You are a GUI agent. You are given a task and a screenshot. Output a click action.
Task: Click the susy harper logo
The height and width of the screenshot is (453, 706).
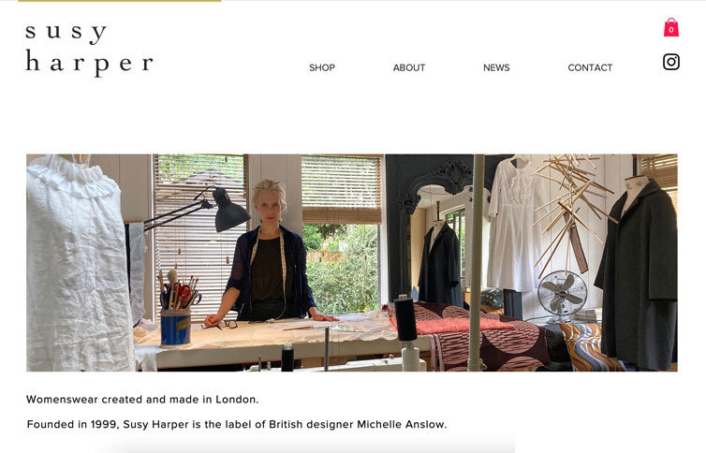89,50
